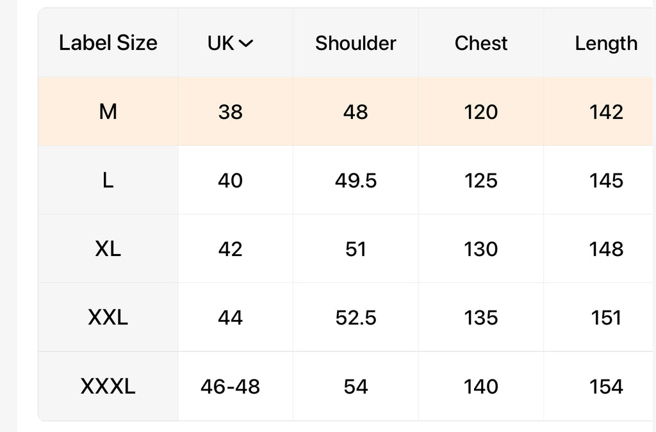Click the Shoulder column header
This screenshot has height=432, width=656.
pyautogui.click(x=356, y=43)
